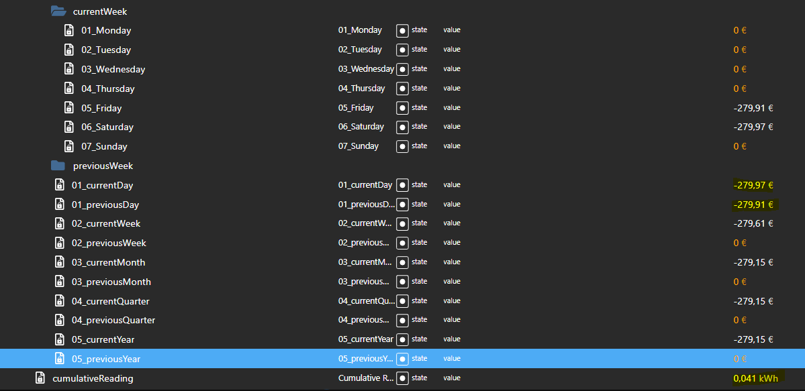Click the state type icon for 01_currentDay
This screenshot has width=805, height=391.
pyautogui.click(x=403, y=184)
